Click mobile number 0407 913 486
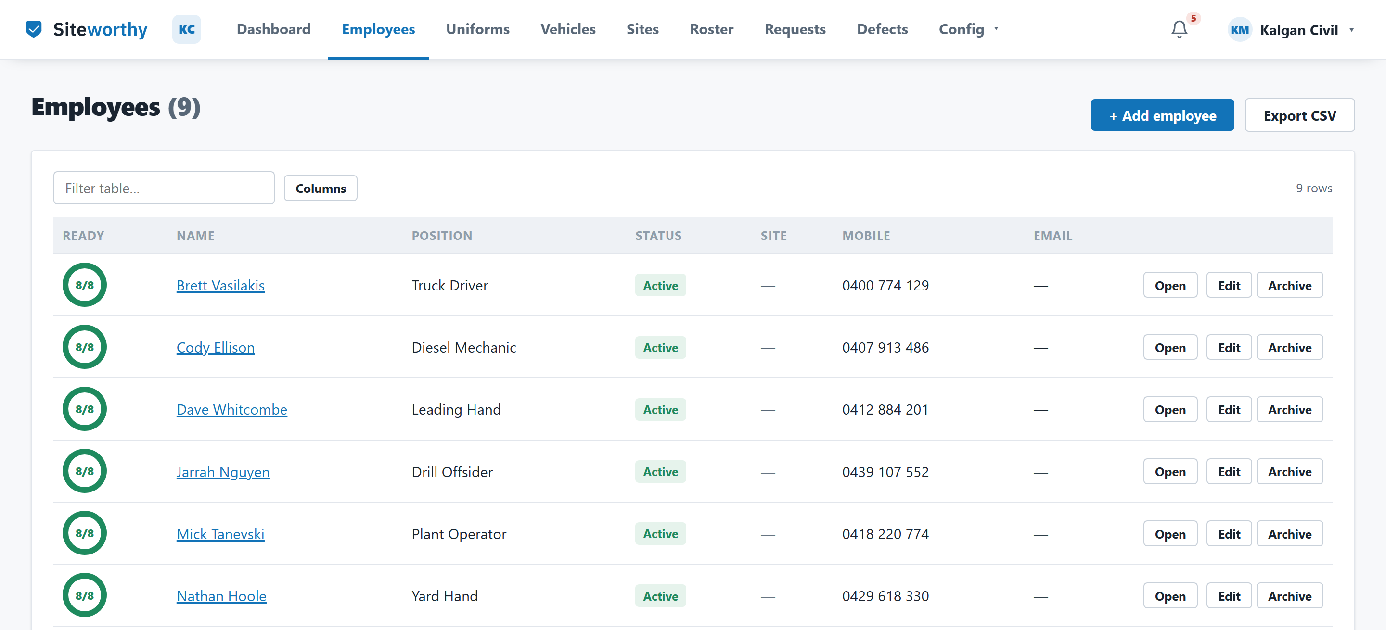 click(885, 347)
